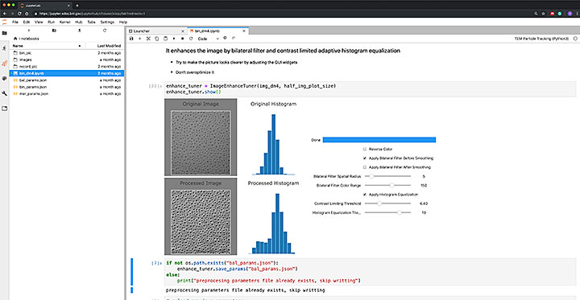
Task: Open the wrench icon in left sidebar
Action: click(5, 93)
